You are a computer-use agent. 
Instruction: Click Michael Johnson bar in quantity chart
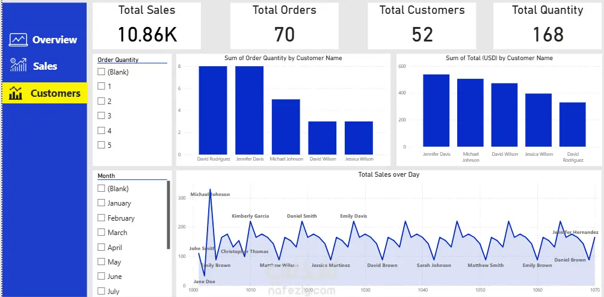286,127
